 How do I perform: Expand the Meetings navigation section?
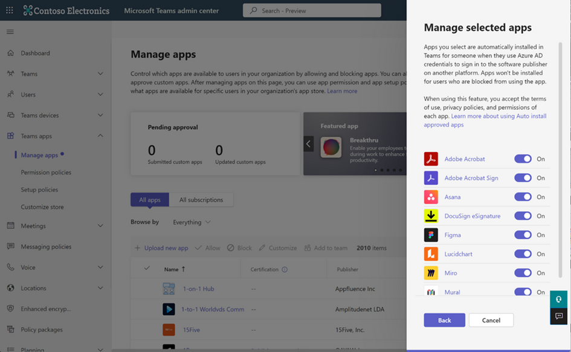(100, 226)
